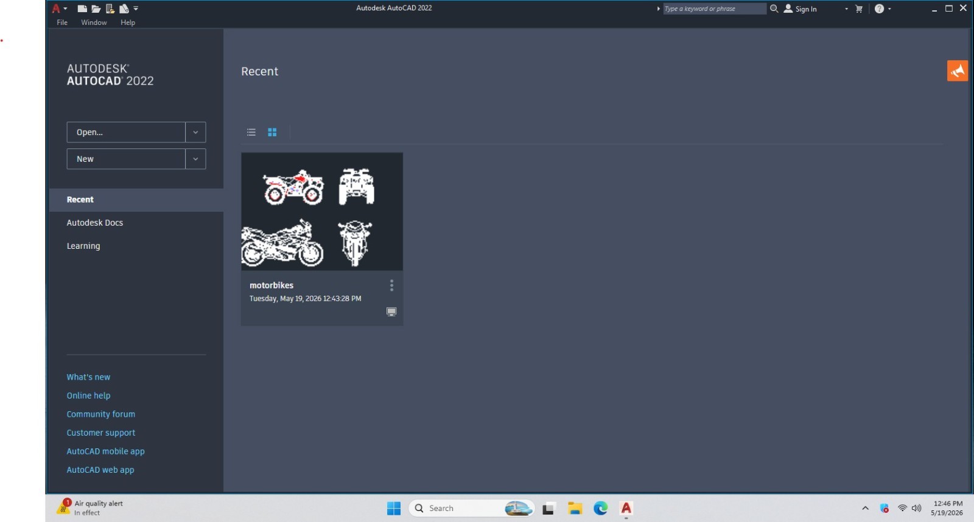Open Community forum link
Screen dimensions: 974x522
tap(101, 414)
